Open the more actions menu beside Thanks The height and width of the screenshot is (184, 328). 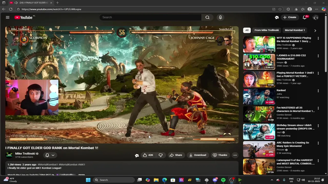(x=235, y=155)
